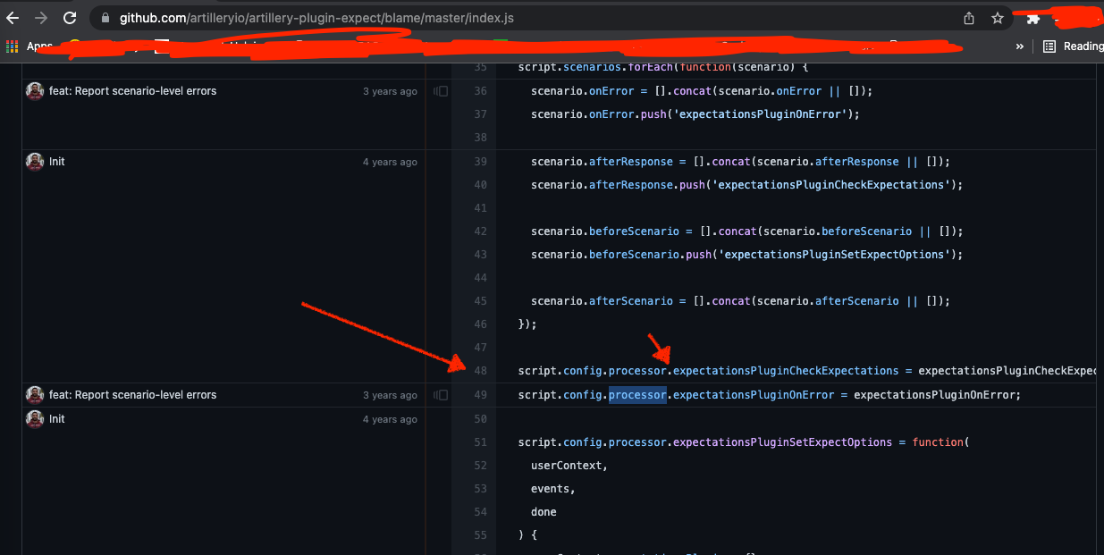Click the lock icon in the address bar
The image size is (1104, 555).
(x=105, y=16)
